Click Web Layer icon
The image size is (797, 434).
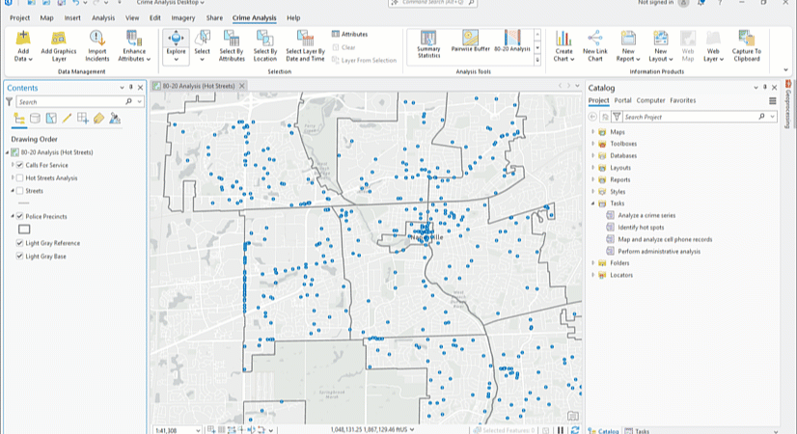713,39
